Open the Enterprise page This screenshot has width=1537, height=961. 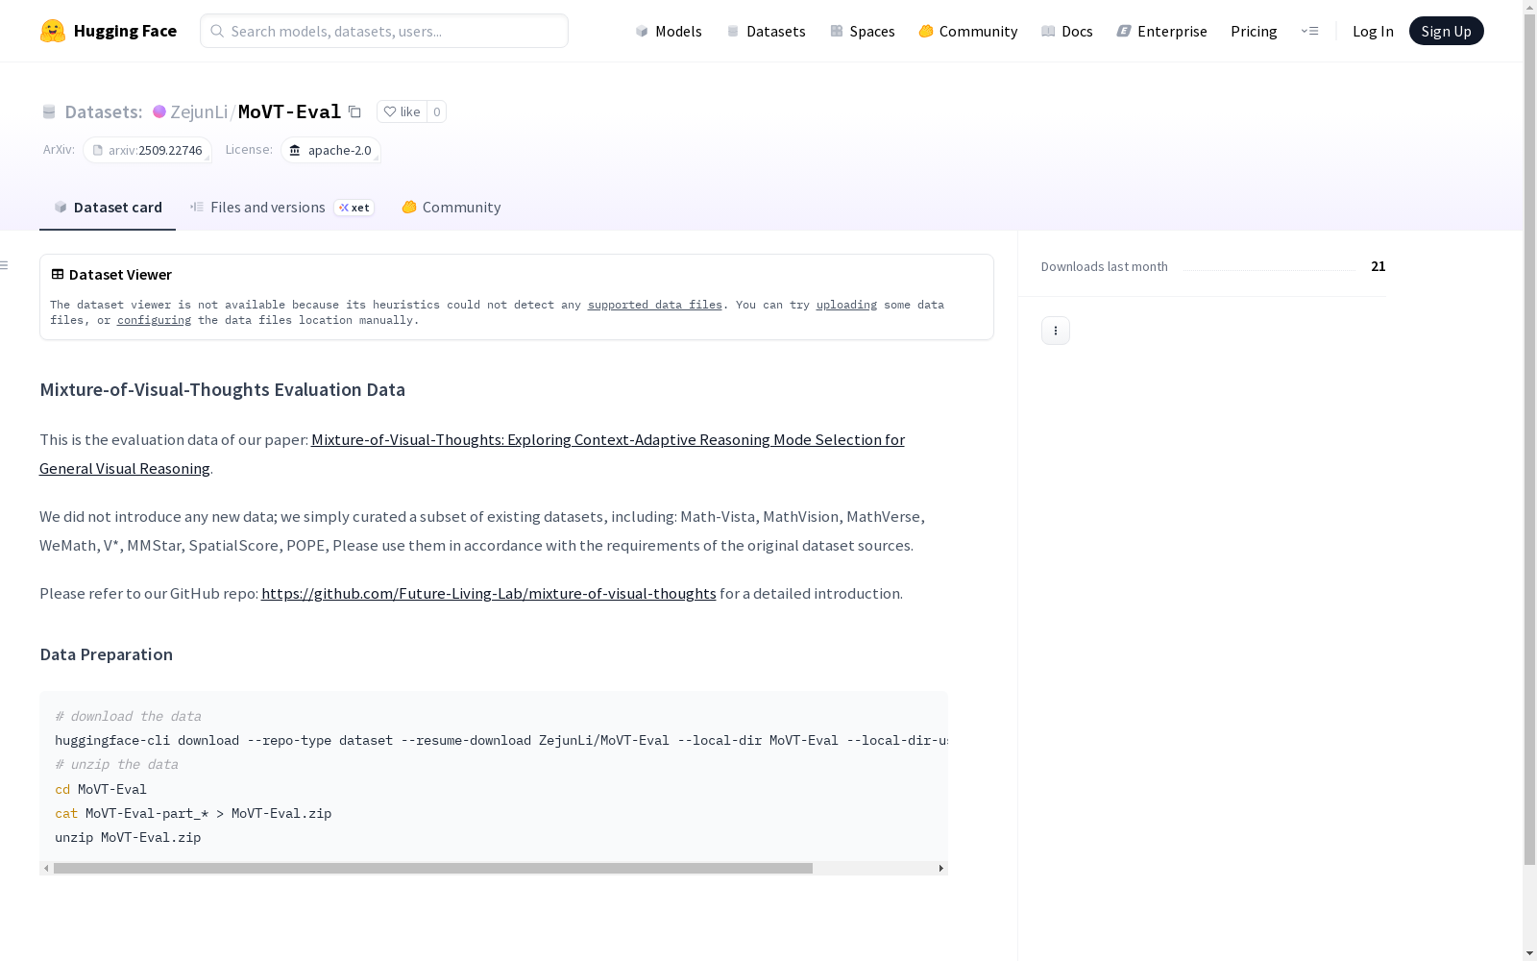coord(1161,31)
